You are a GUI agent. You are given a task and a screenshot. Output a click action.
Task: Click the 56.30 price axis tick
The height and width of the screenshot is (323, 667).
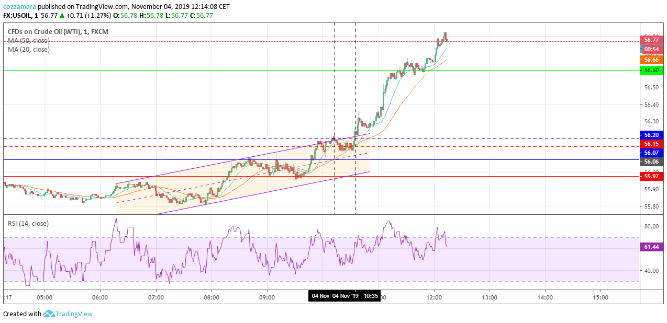(x=651, y=121)
